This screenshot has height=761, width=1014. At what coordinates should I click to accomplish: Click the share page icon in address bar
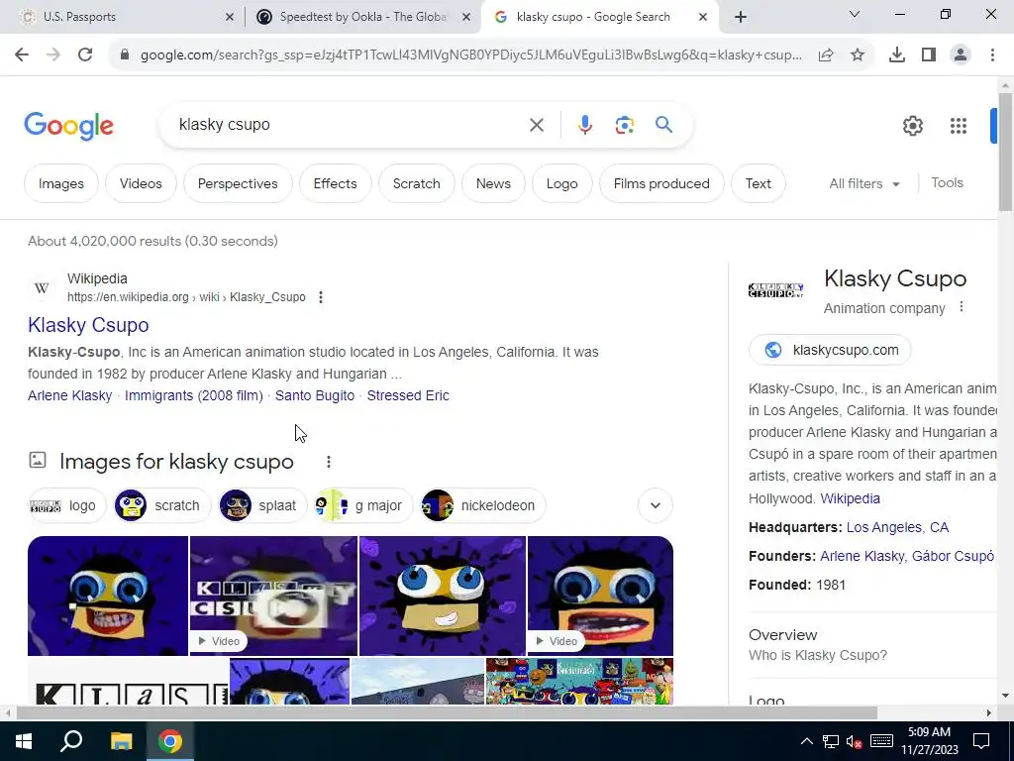pyautogui.click(x=826, y=55)
